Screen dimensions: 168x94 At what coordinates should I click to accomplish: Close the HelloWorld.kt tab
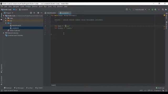point(57,13)
